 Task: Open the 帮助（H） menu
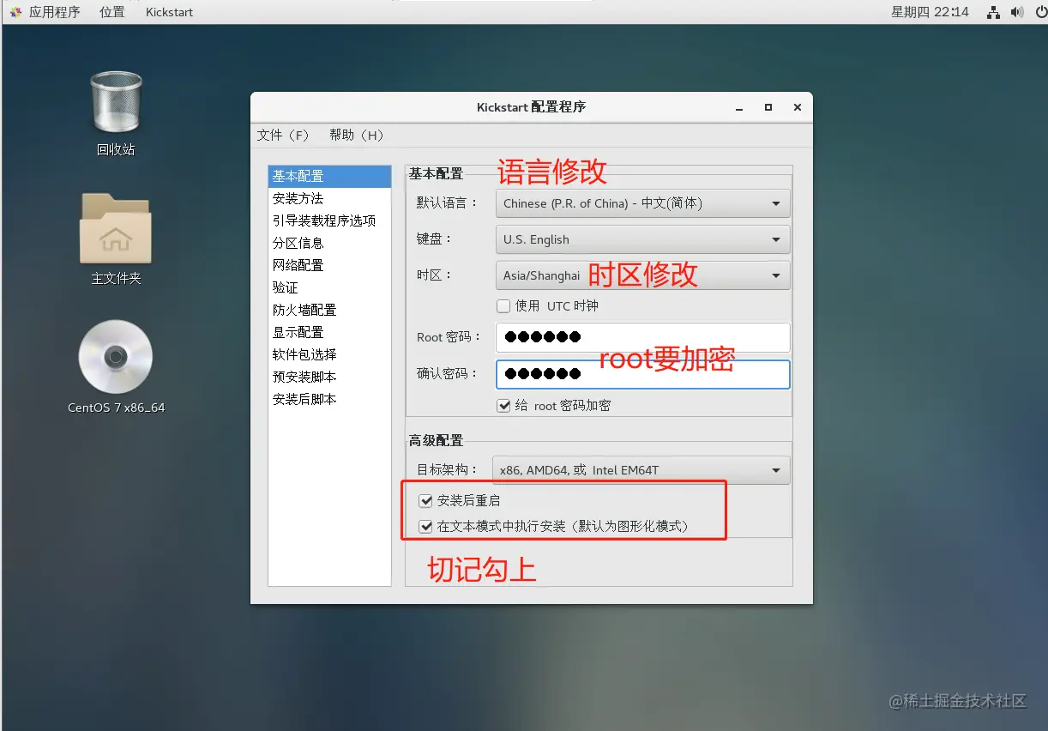(x=357, y=136)
